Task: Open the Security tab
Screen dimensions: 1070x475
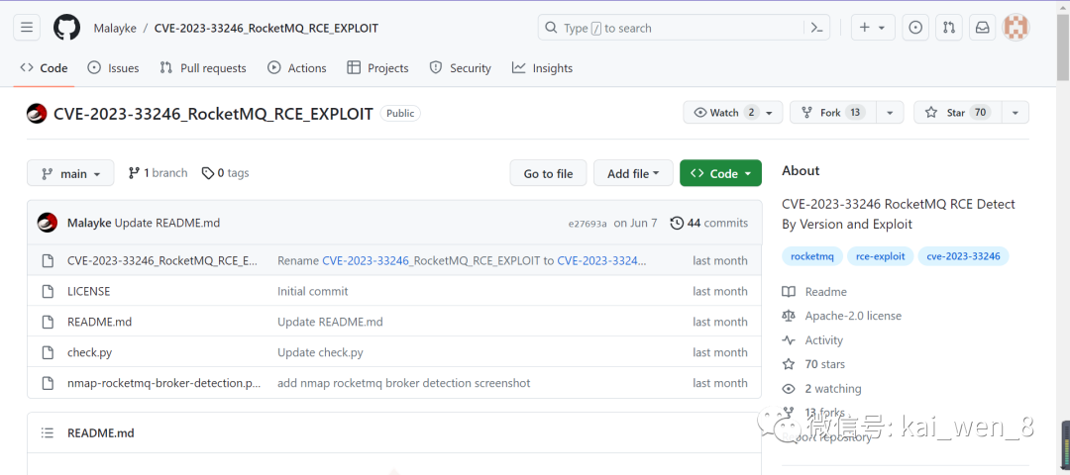Action: tap(460, 68)
